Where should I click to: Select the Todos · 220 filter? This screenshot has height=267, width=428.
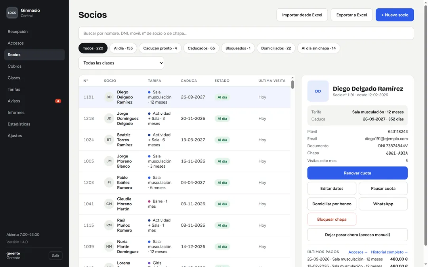coord(93,48)
